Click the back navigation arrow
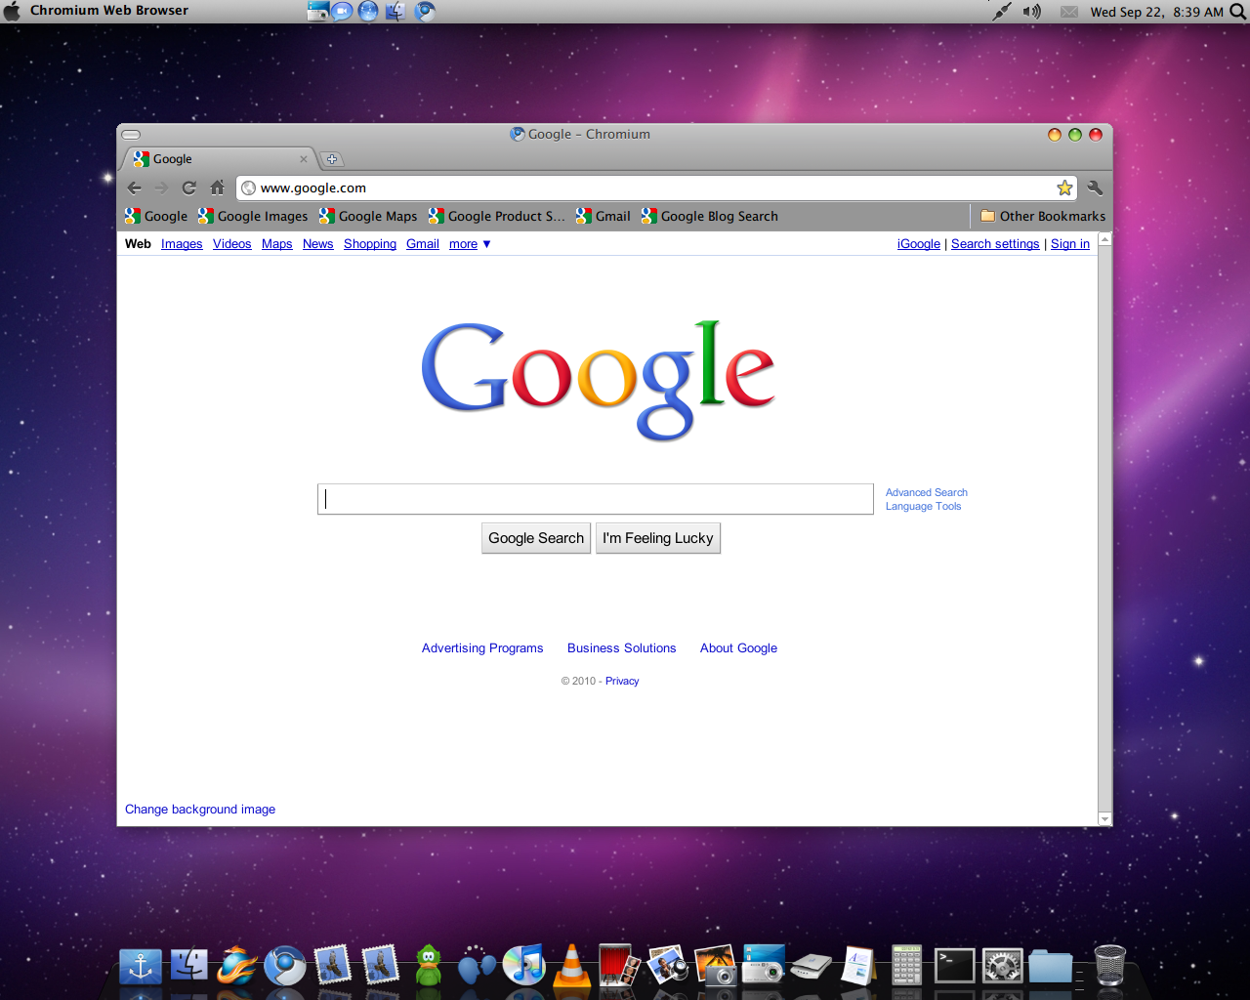 click(x=135, y=187)
